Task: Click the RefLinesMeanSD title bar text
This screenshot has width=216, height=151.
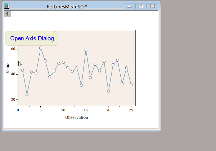Action: click(x=67, y=6)
